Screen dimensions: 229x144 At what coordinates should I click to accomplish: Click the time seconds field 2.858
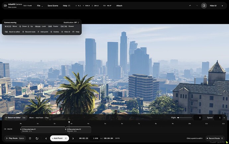pyautogui.click(x=95, y=138)
